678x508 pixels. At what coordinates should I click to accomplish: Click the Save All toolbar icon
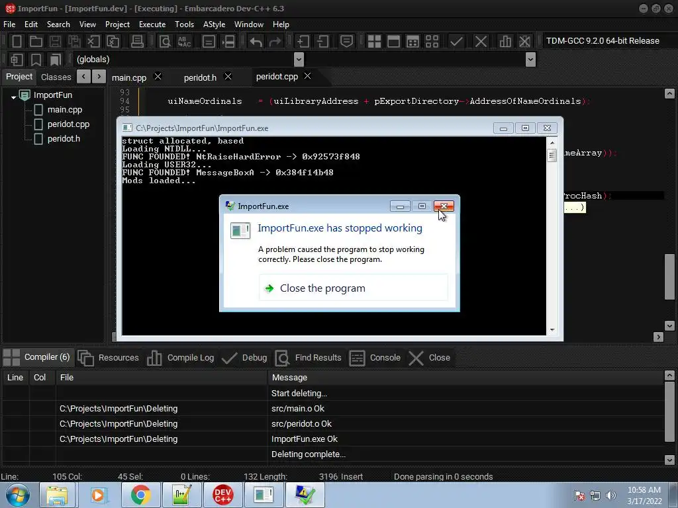click(74, 42)
